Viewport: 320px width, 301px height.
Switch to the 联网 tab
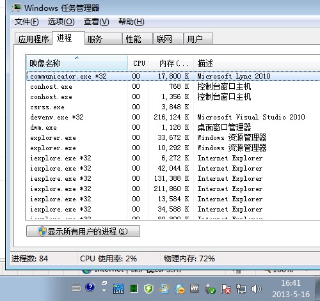[168, 39]
